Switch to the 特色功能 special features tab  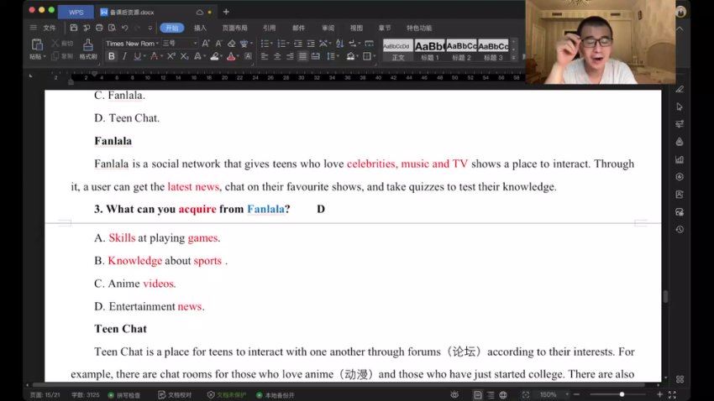point(419,28)
